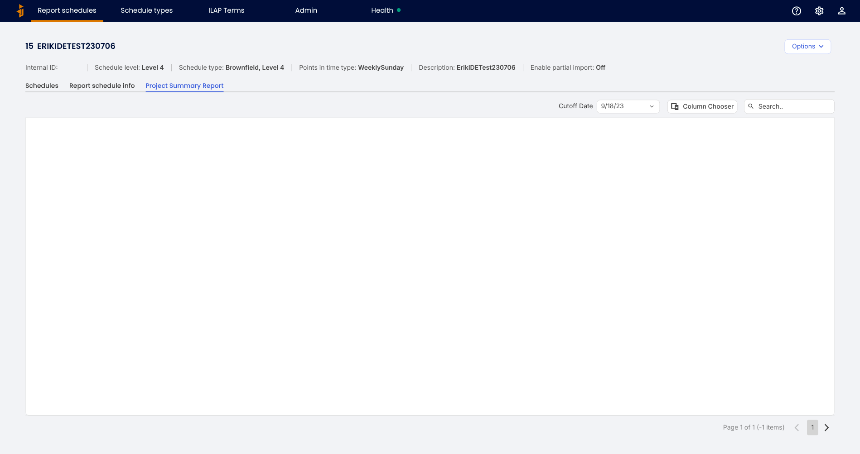Click the Cutoff Date dropdown chevron

[652, 106]
